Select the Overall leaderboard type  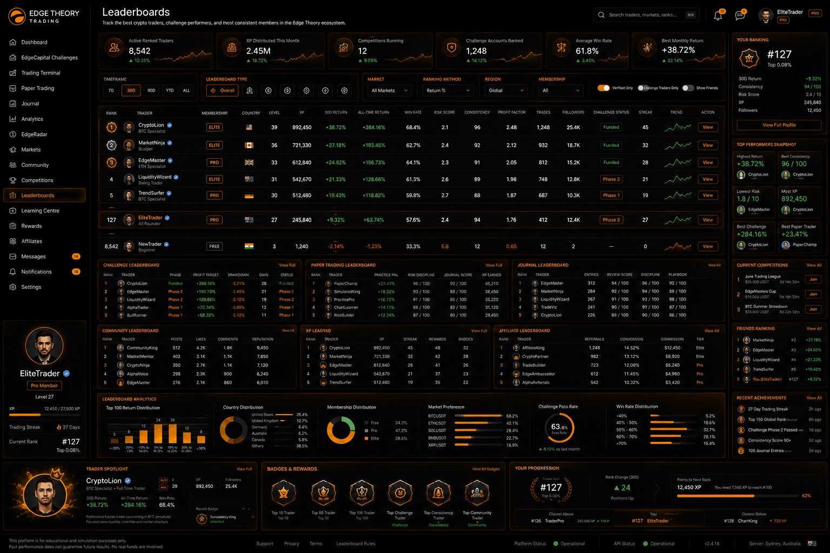coord(222,91)
